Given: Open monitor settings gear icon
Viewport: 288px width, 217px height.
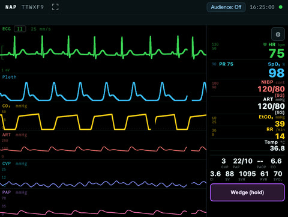Looking at the screenshot, I should pyautogui.click(x=278, y=34).
